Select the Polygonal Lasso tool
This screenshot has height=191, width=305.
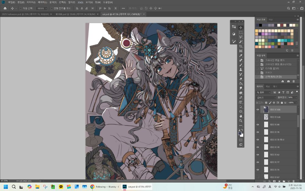point(241,37)
